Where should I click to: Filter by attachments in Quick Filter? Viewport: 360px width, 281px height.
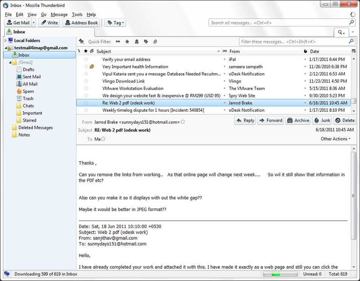pyautogui.click(x=155, y=42)
